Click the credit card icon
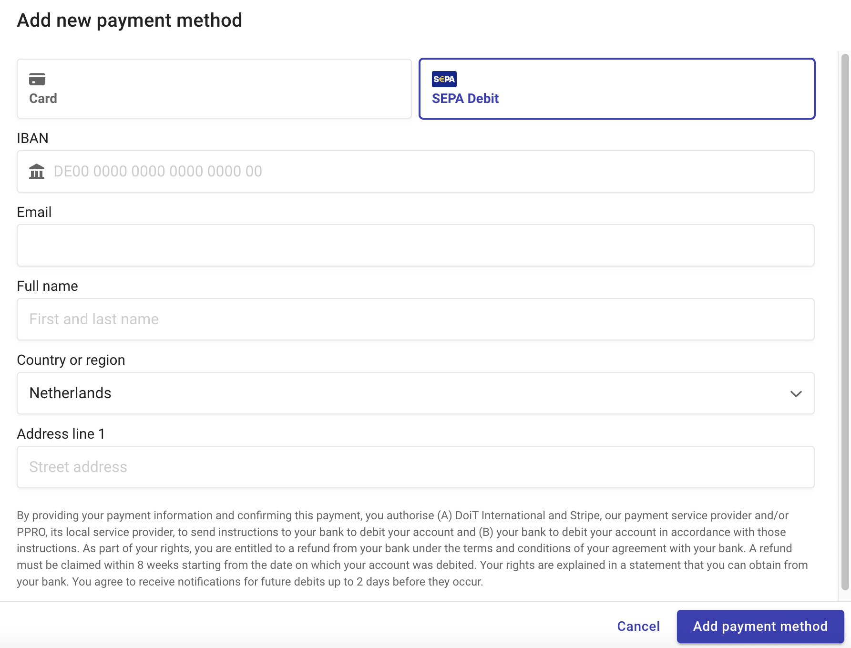This screenshot has width=851, height=648. point(37,80)
